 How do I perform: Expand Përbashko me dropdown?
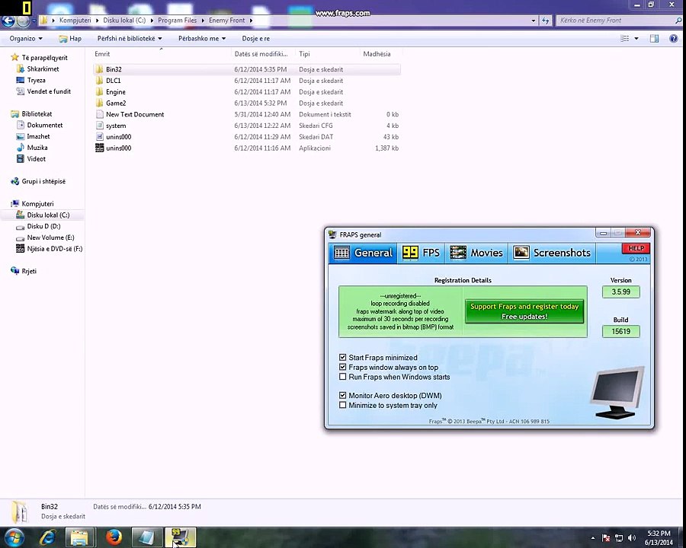coord(202,39)
